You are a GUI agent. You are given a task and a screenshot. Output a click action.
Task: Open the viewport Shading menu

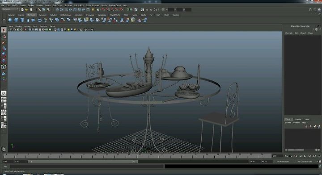[x=18, y=26]
